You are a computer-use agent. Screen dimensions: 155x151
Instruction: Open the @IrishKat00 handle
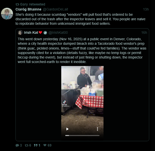pyautogui.click(x=58, y=32)
